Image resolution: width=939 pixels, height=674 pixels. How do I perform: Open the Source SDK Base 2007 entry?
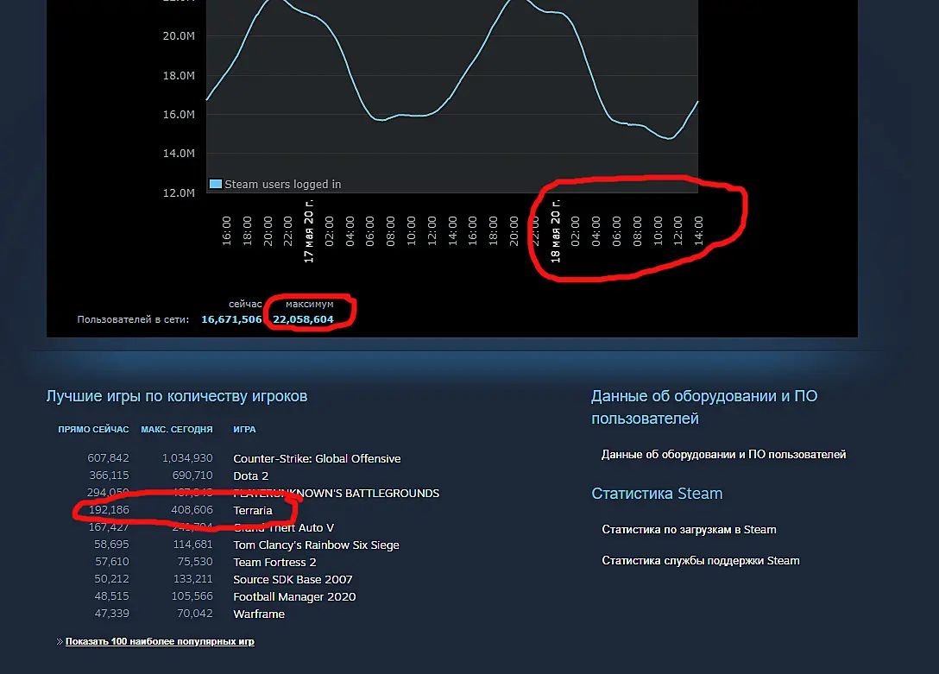(x=293, y=579)
